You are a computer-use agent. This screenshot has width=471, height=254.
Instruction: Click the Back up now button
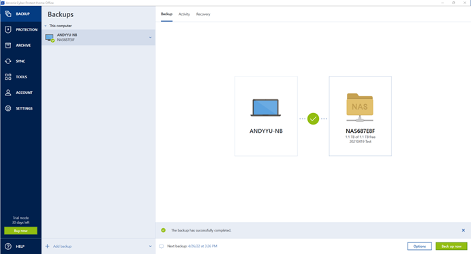coord(451,247)
